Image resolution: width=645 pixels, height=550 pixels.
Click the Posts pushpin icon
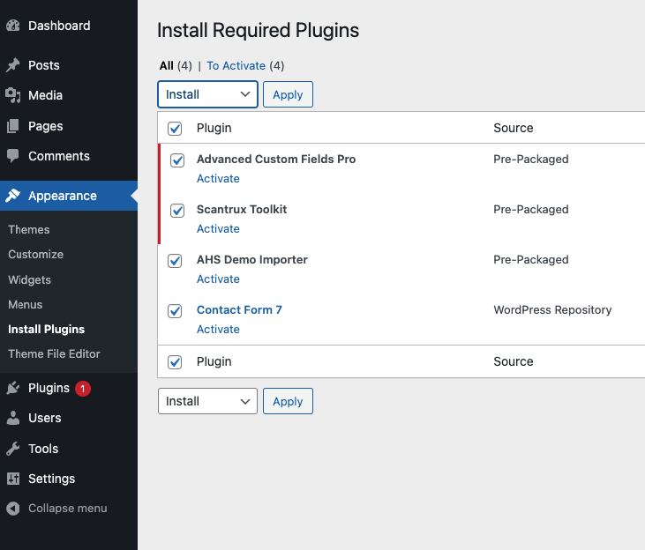(x=13, y=65)
